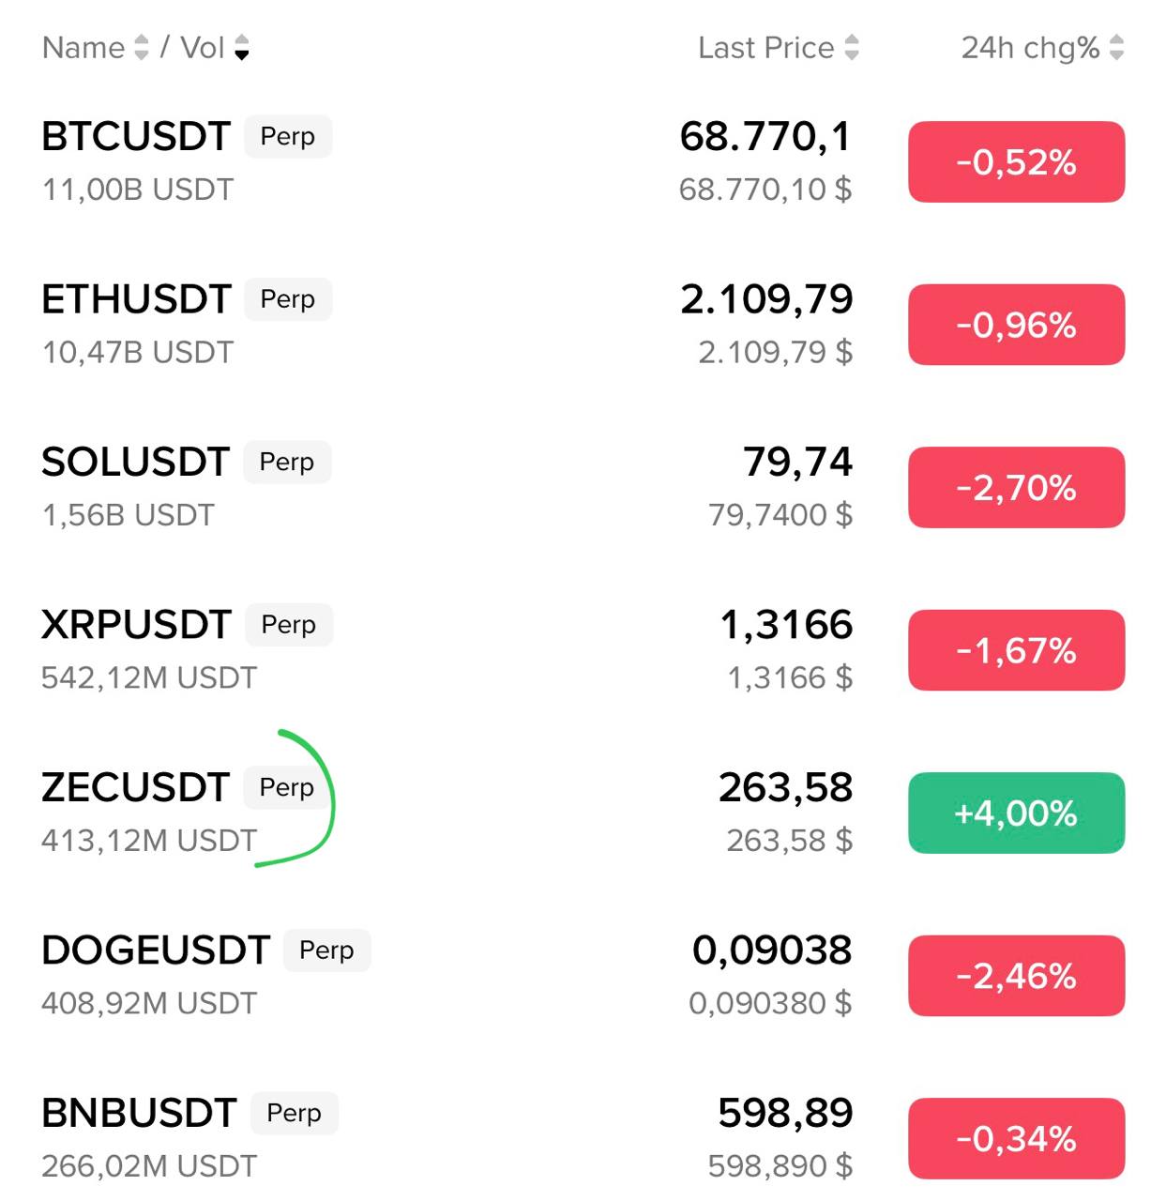Open the BNBUSDT perpetual pair
This screenshot has height=1201, width=1166.
139,1113
